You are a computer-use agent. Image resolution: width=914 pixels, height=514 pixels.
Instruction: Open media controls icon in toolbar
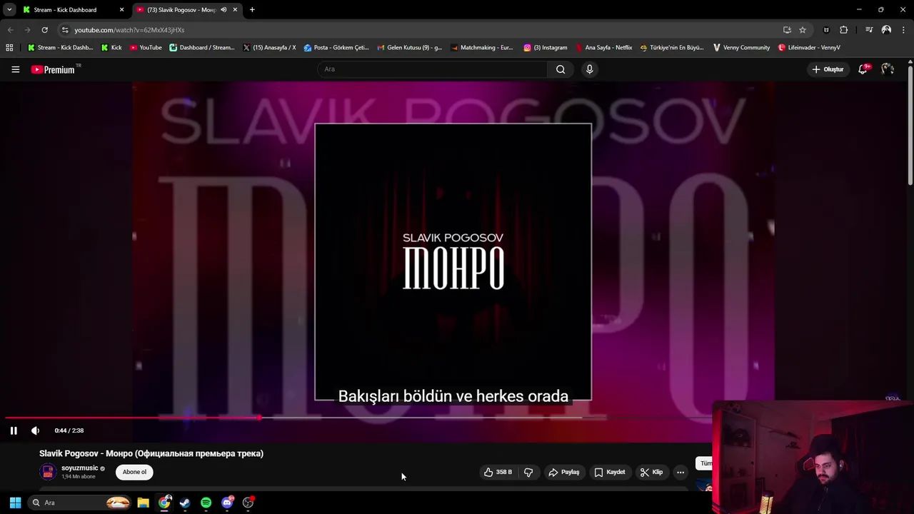(x=869, y=30)
